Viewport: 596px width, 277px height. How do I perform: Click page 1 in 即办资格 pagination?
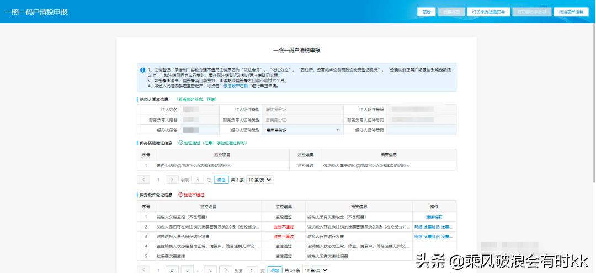coord(158,180)
